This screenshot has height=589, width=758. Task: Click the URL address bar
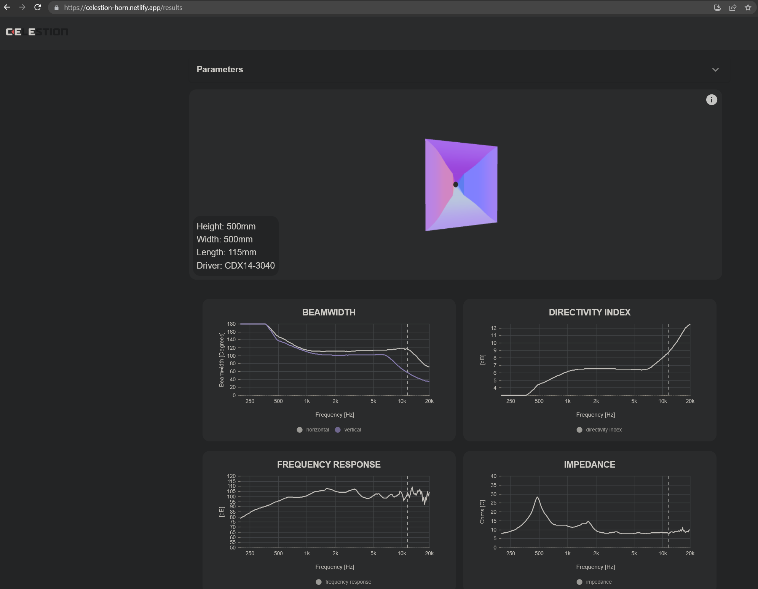click(x=381, y=8)
